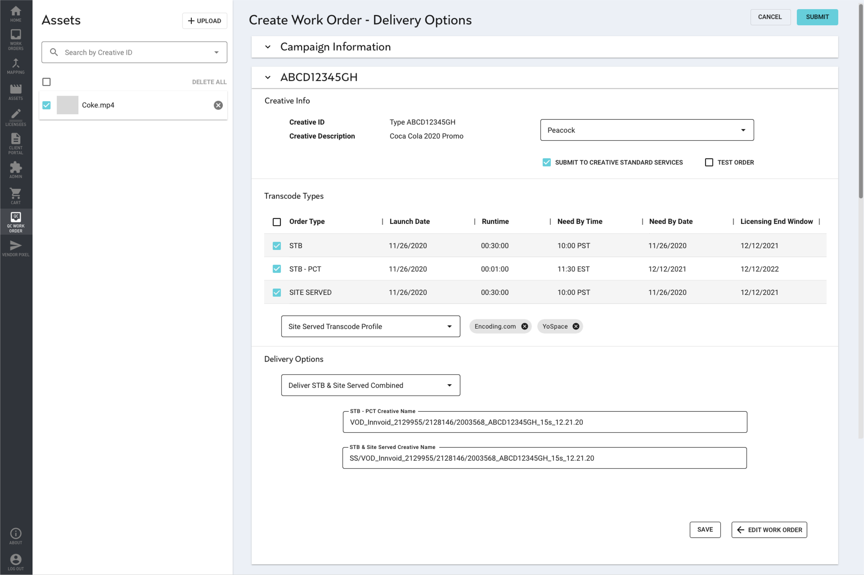Open the Peacock dropdown
Viewport: 864px width, 575px height.
point(647,130)
